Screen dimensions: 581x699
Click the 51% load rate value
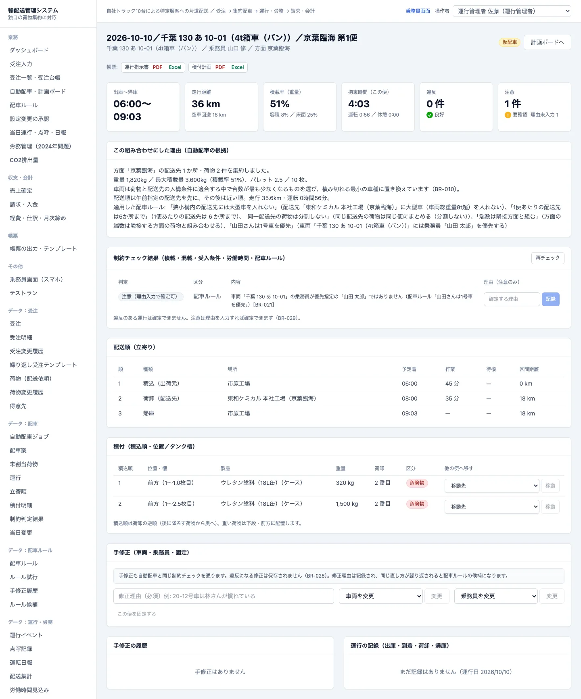pos(280,104)
